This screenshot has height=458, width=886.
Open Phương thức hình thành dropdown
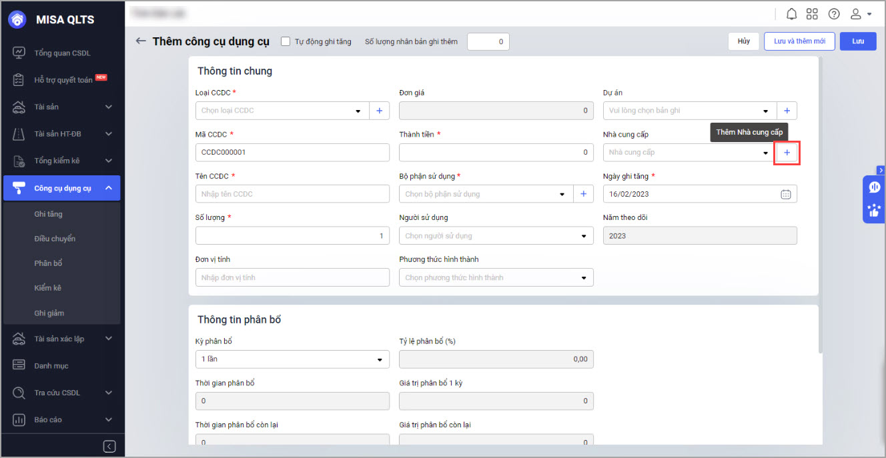click(x=583, y=277)
